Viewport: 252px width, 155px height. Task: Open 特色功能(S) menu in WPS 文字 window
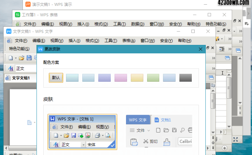[x=19, y=49]
